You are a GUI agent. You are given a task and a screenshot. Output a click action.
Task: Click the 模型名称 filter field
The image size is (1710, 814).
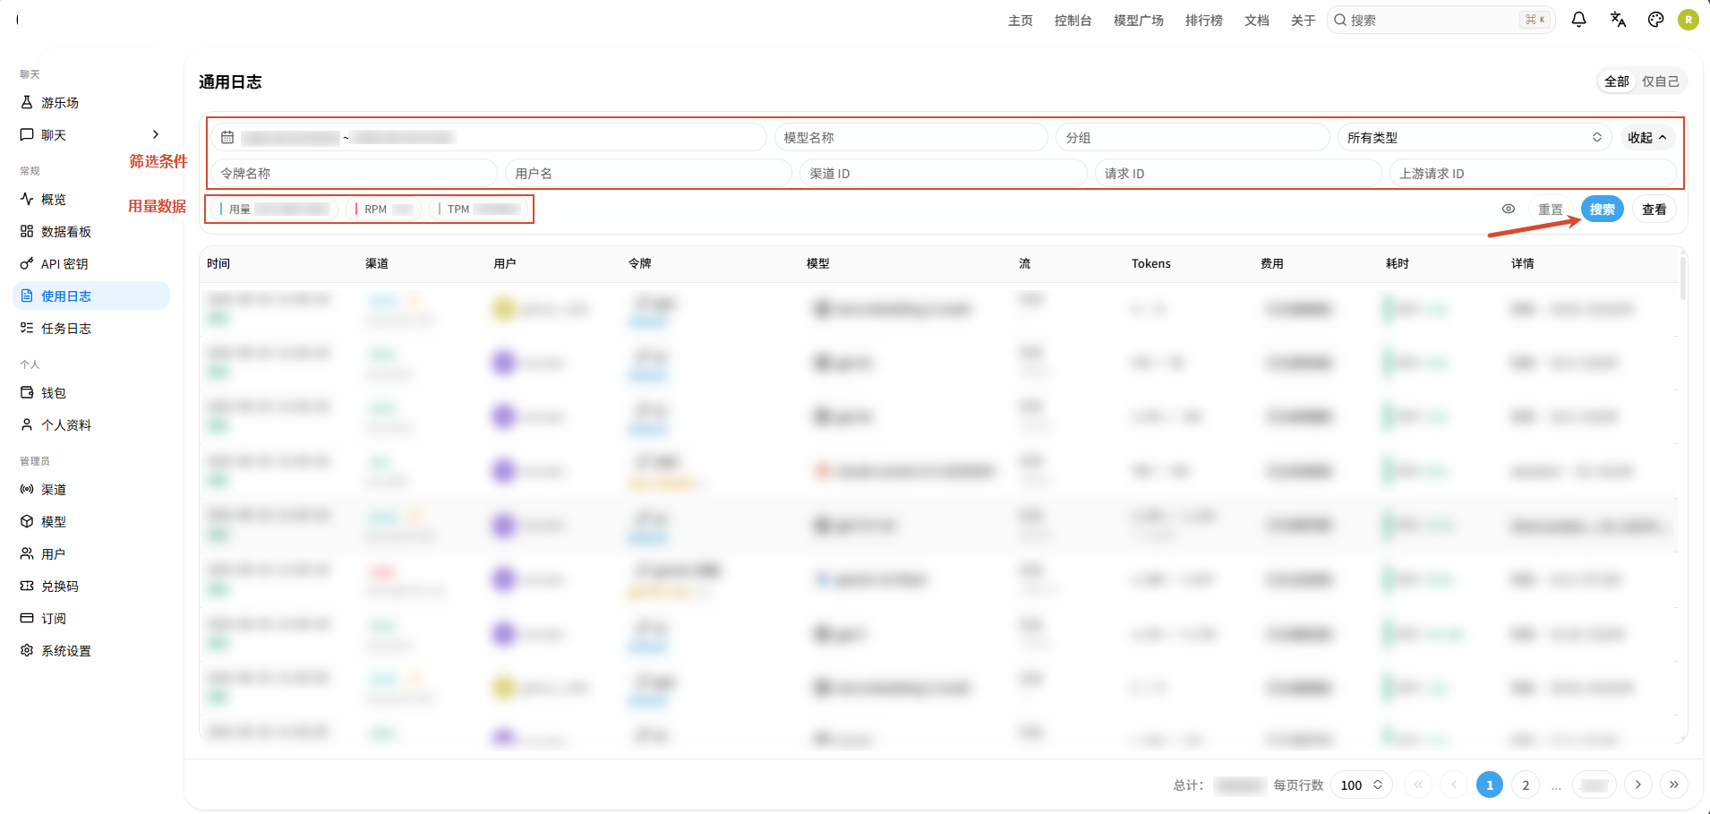pyautogui.click(x=911, y=138)
